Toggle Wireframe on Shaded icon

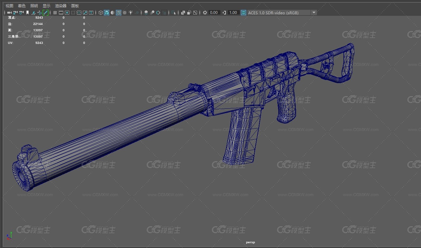(x=119, y=13)
